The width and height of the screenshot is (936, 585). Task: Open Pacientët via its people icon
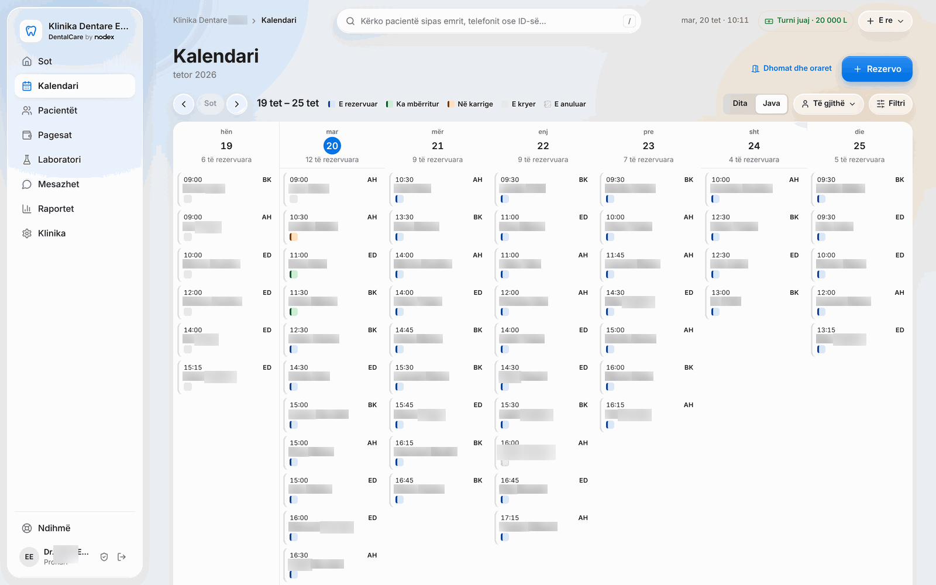pyautogui.click(x=27, y=111)
